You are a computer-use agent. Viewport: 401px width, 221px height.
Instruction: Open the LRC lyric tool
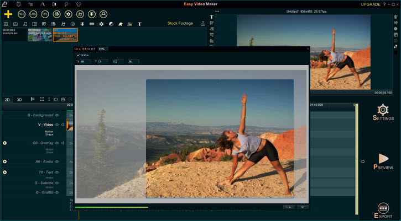[33, 13]
